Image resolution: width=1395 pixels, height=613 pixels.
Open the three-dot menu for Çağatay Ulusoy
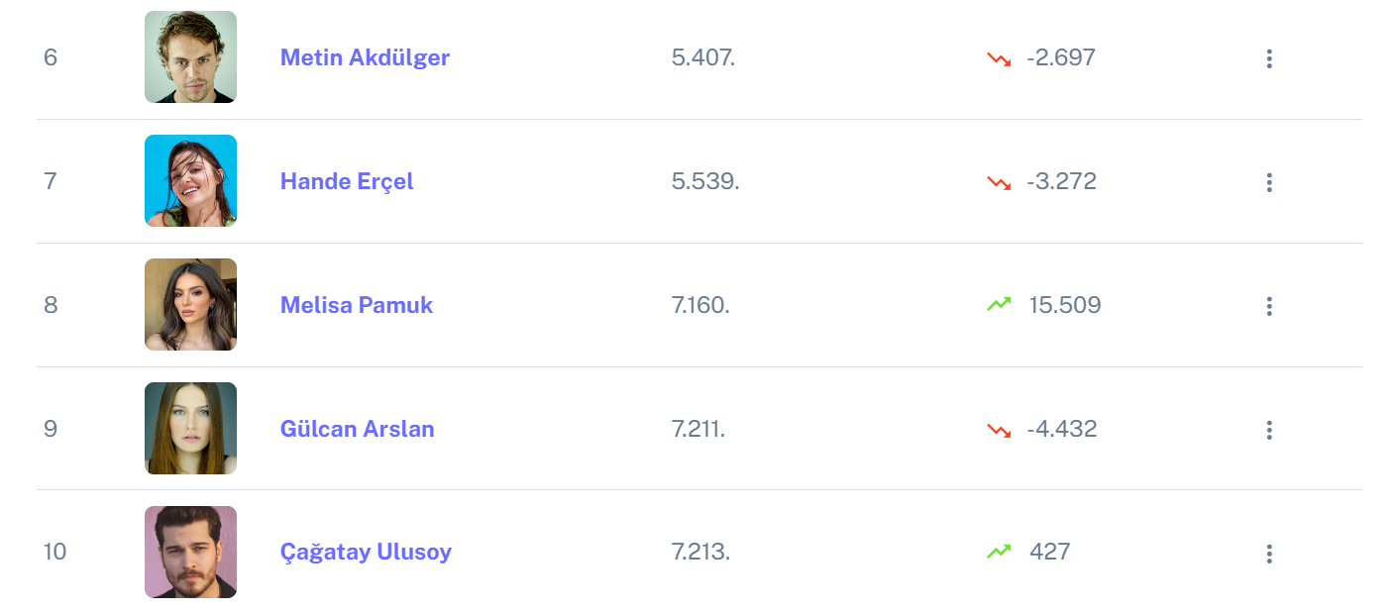[x=1268, y=554]
